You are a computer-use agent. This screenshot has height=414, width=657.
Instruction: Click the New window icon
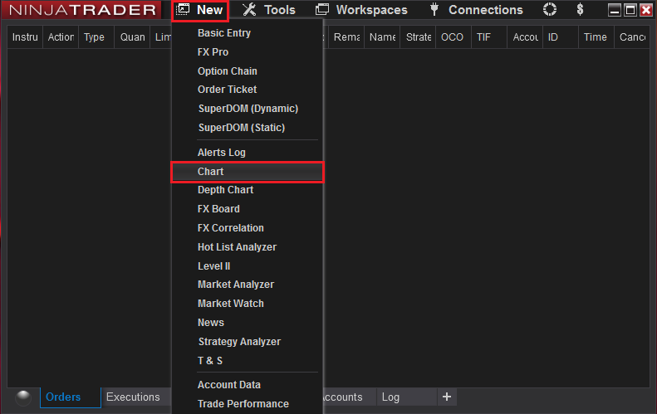[x=182, y=9]
